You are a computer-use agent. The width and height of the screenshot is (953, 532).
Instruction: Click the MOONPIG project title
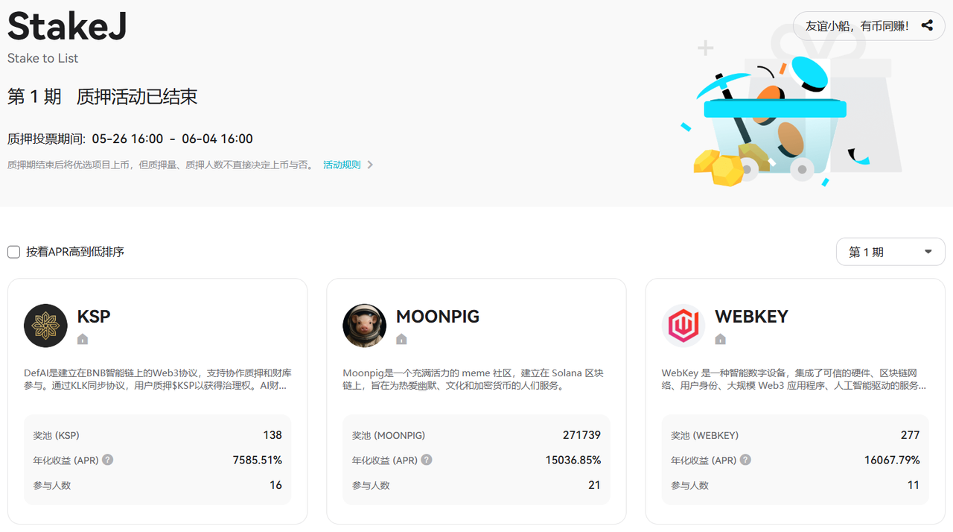438,316
